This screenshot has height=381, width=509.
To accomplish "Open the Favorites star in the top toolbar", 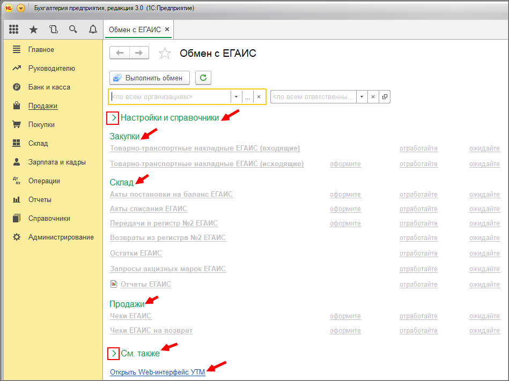I will (33, 29).
